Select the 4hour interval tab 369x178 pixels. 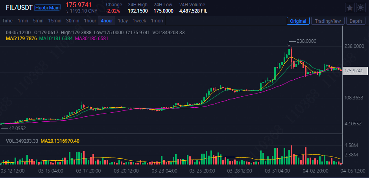[x=107, y=21]
